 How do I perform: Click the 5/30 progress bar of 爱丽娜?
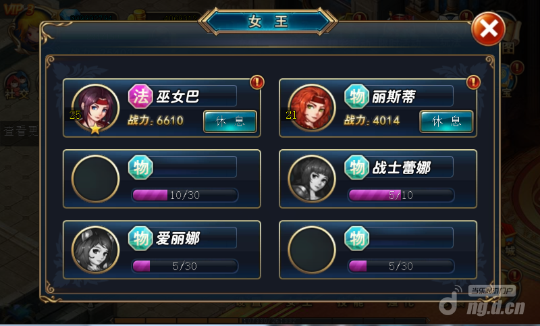(185, 266)
